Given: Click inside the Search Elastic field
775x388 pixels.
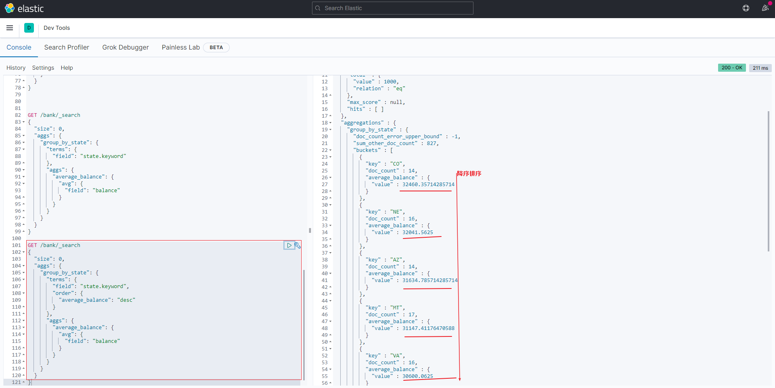Looking at the screenshot, I should tap(392, 8).
